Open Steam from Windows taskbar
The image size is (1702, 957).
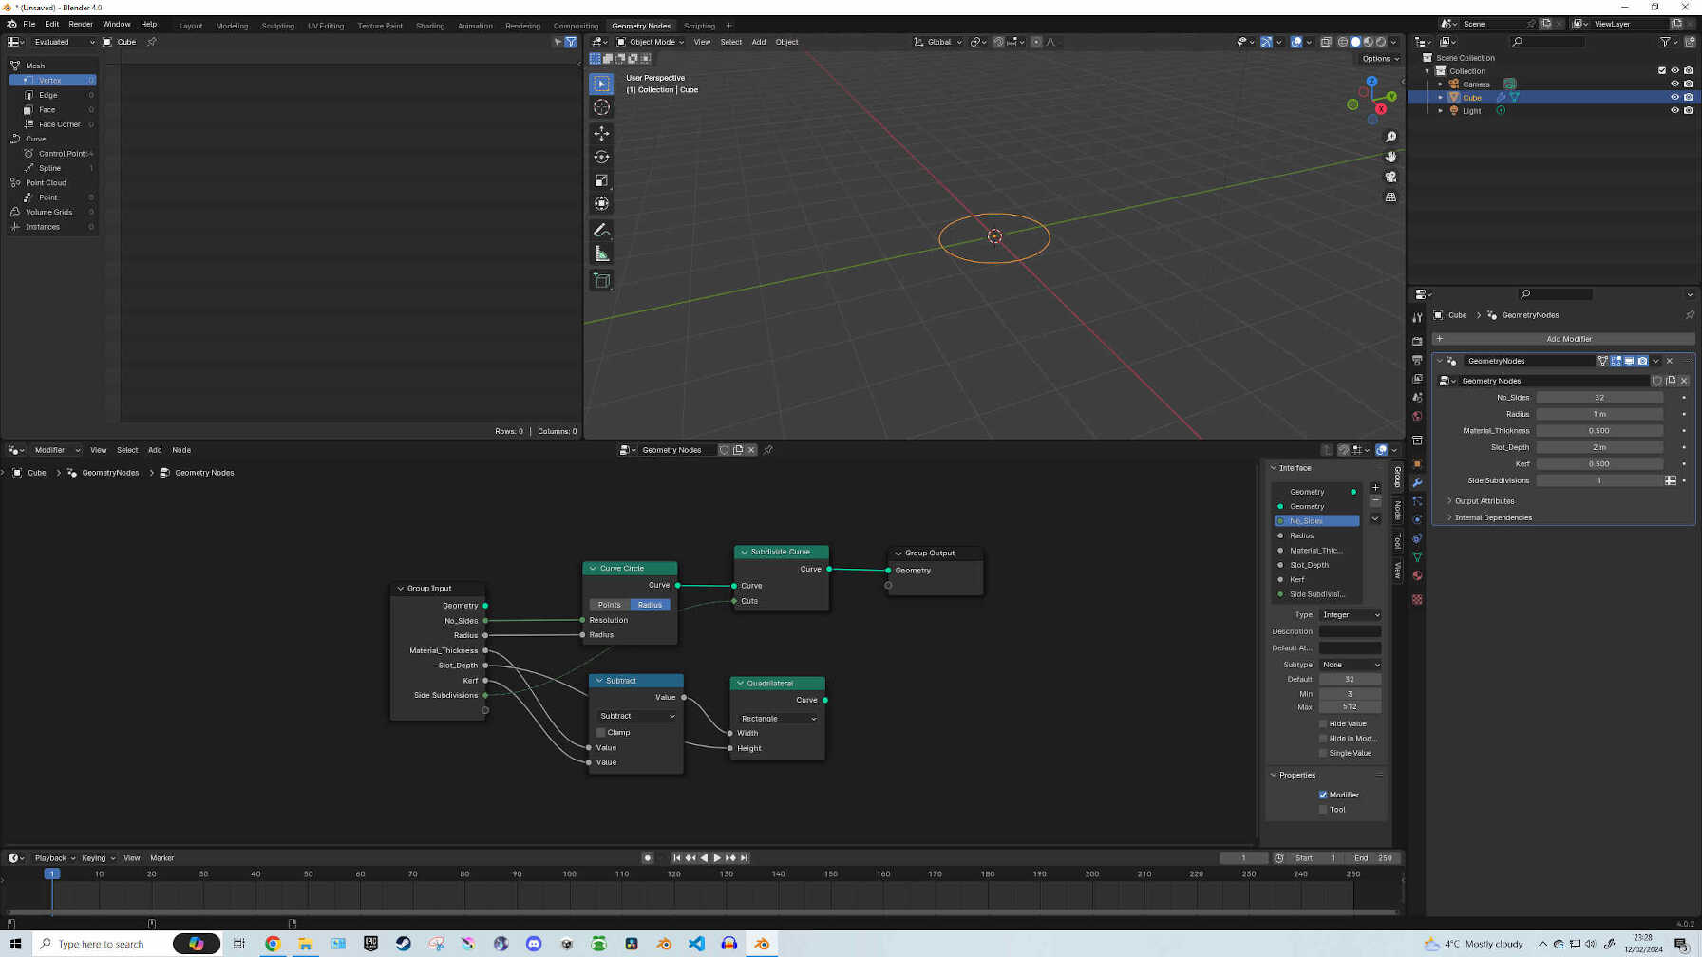(404, 944)
